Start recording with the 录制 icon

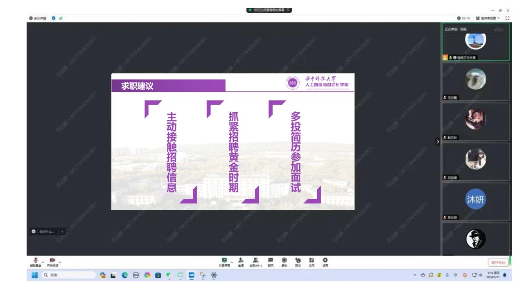284,261
